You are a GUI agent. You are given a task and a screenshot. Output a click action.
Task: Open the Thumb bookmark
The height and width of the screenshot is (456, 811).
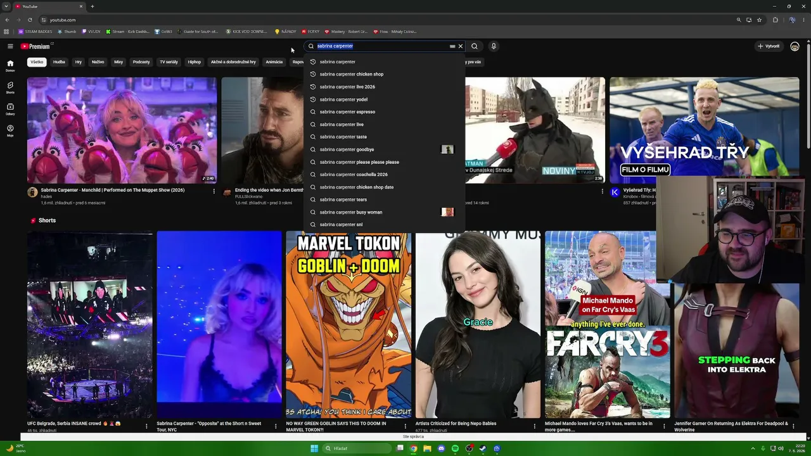coord(67,32)
